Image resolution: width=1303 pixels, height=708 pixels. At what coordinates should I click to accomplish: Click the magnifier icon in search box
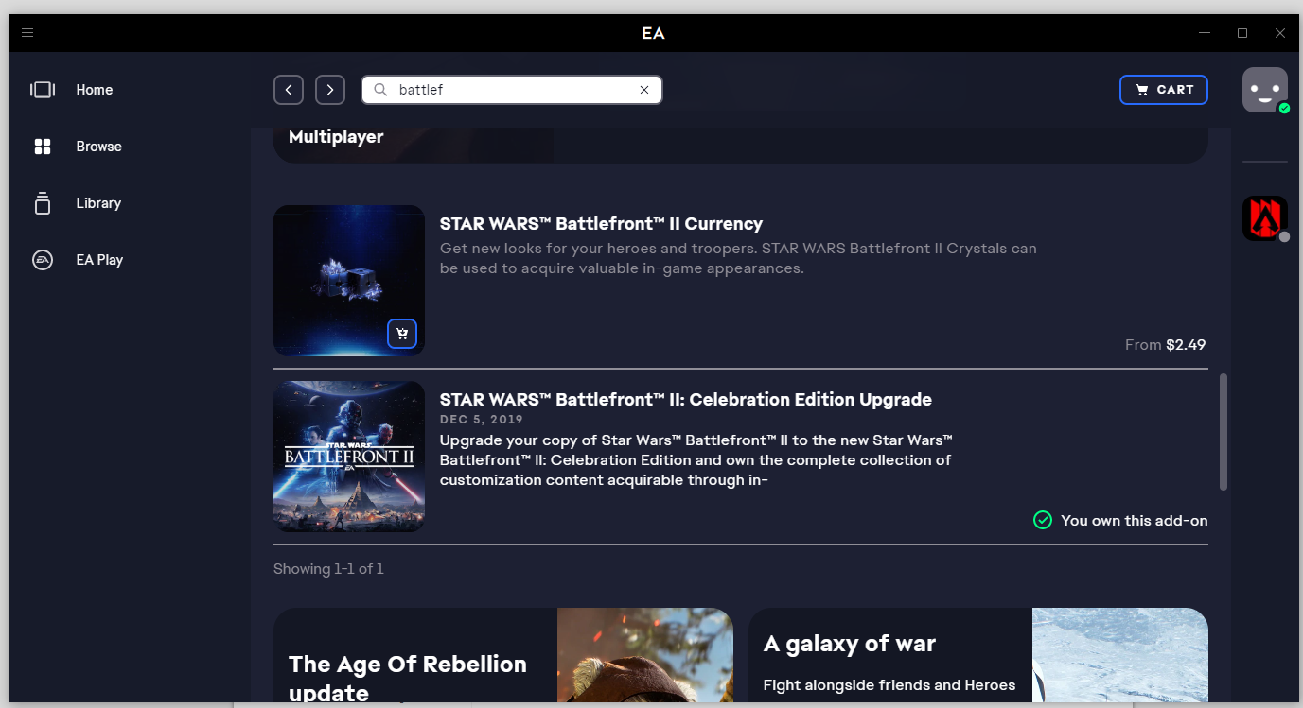380,90
